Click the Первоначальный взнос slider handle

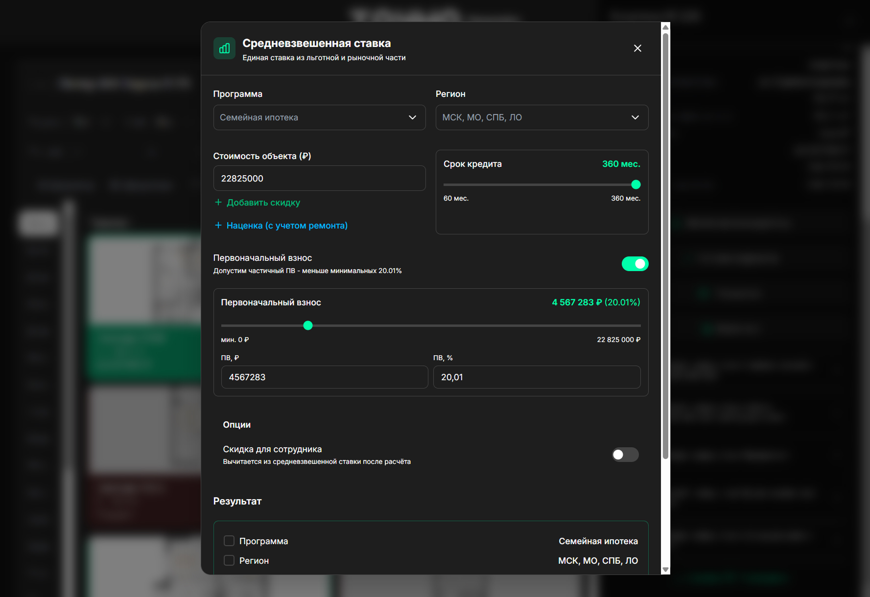tap(308, 325)
